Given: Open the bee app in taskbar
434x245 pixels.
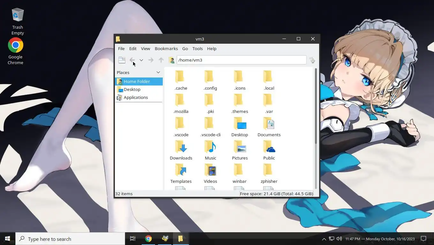Looking at the screenshot, I should 165,239.
